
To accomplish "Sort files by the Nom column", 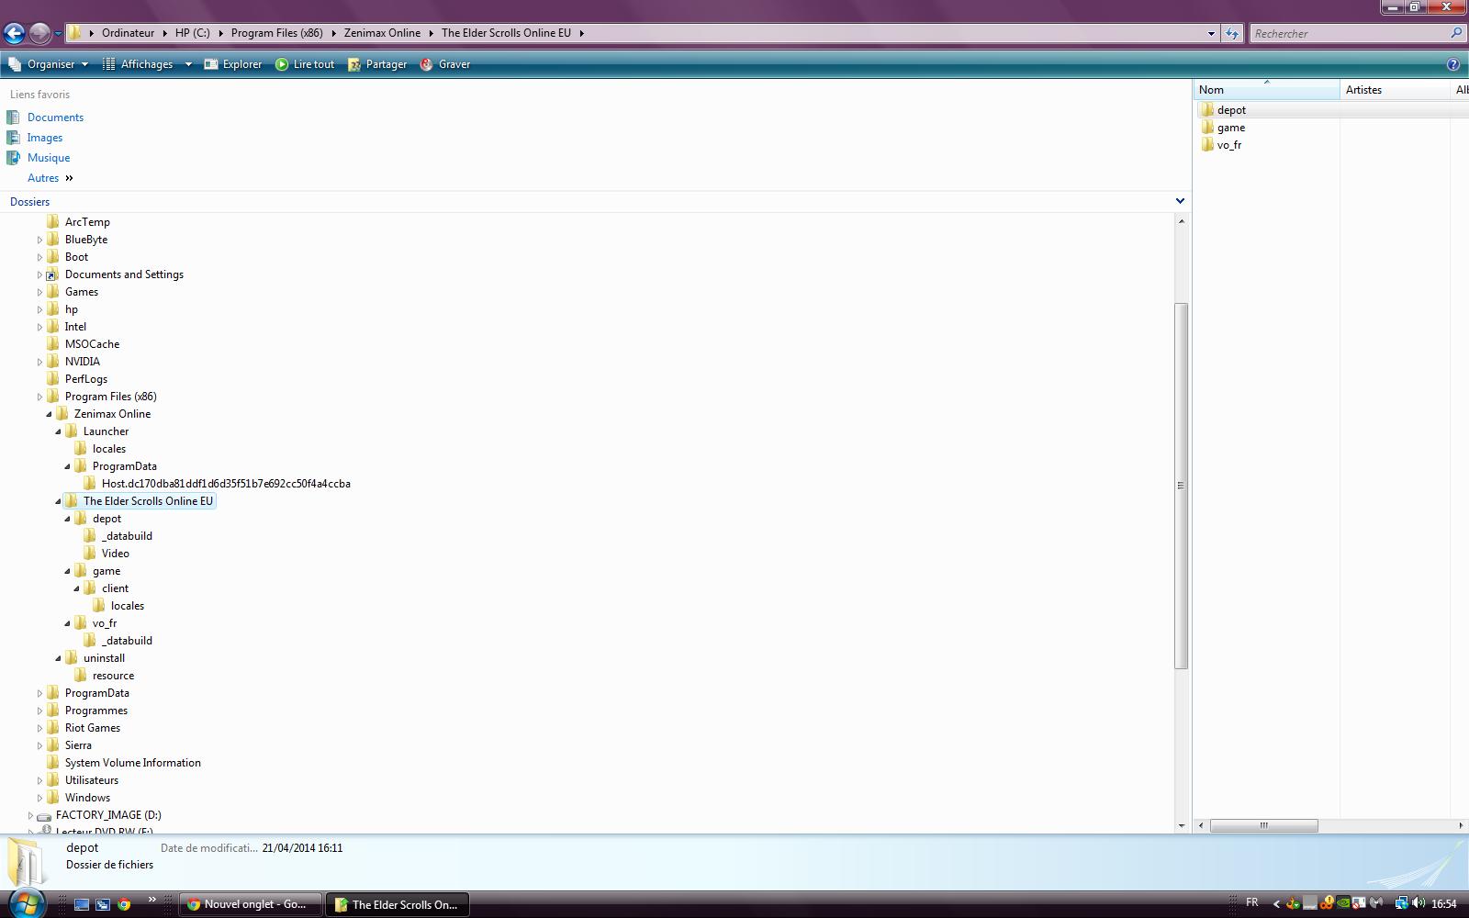I will pyautogui.click(x=1267, y=90).
